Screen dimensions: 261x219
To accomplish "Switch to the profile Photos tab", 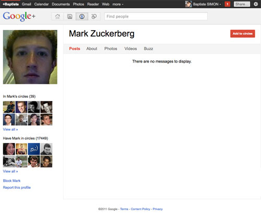I will pos(111,48).
